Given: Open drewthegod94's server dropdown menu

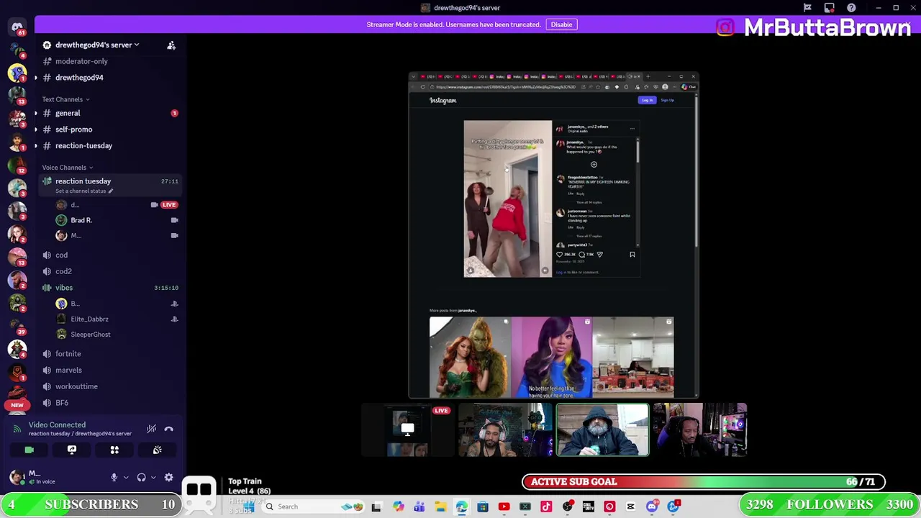Looking at the screenshot, I should tap(97, 45).
